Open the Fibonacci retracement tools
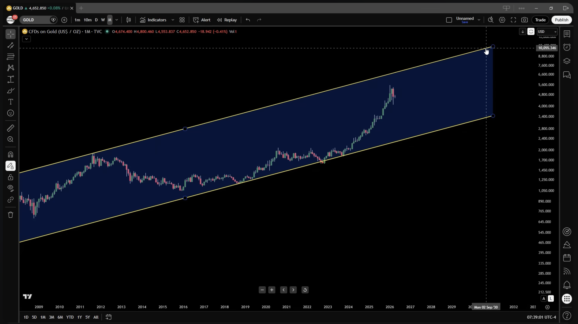The height and width of the screenshot is (324, 578). (x=11, y=56)
